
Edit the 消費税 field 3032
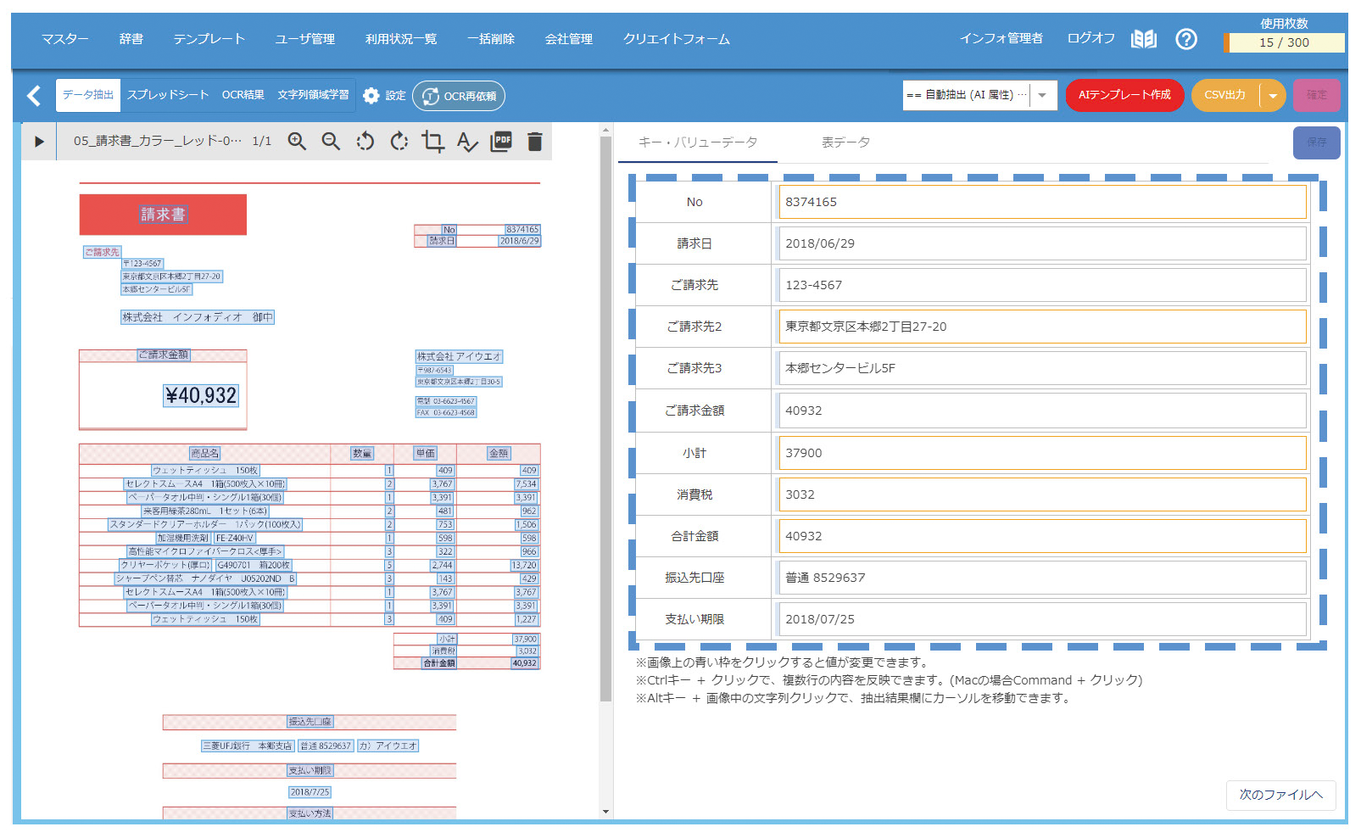pyautogui.click(x=1042, y=494)
